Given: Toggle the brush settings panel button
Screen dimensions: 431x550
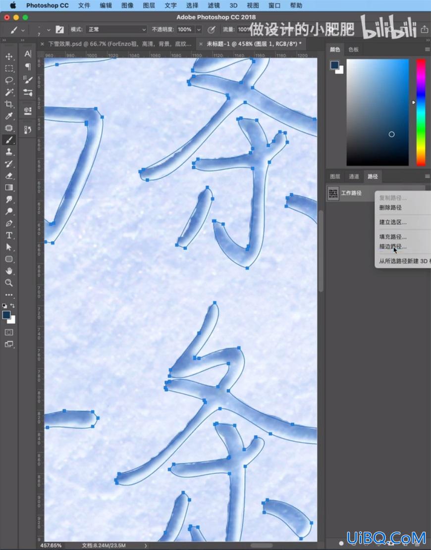Looking at the screenshot, I should click(59, 30).
